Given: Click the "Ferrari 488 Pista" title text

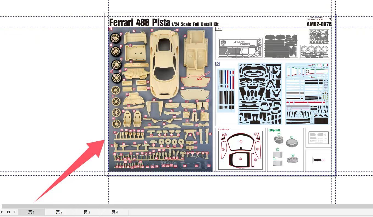Looking at the screenshot, I should 139,22.
